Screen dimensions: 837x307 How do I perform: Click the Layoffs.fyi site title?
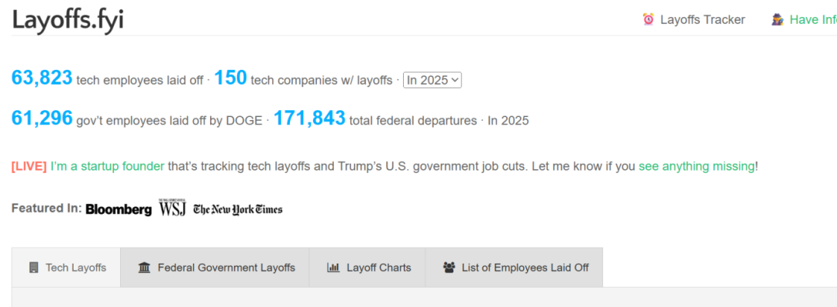pyautogui.click(x=67, y=20)
